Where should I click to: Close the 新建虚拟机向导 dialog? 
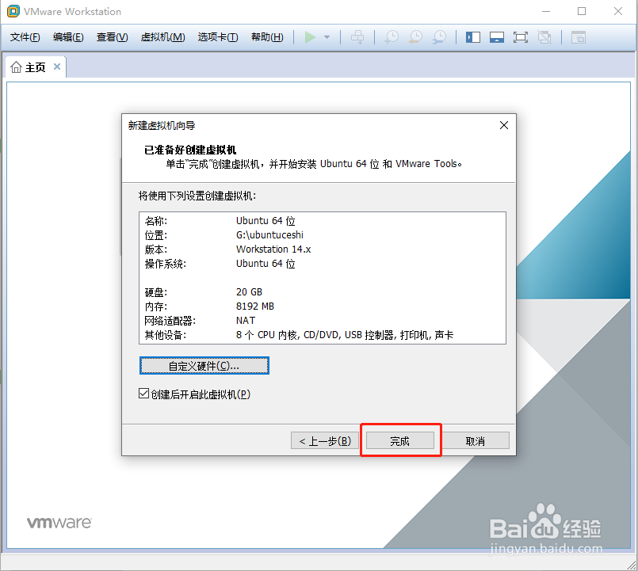pyautogui.click(x=504, y=125)
